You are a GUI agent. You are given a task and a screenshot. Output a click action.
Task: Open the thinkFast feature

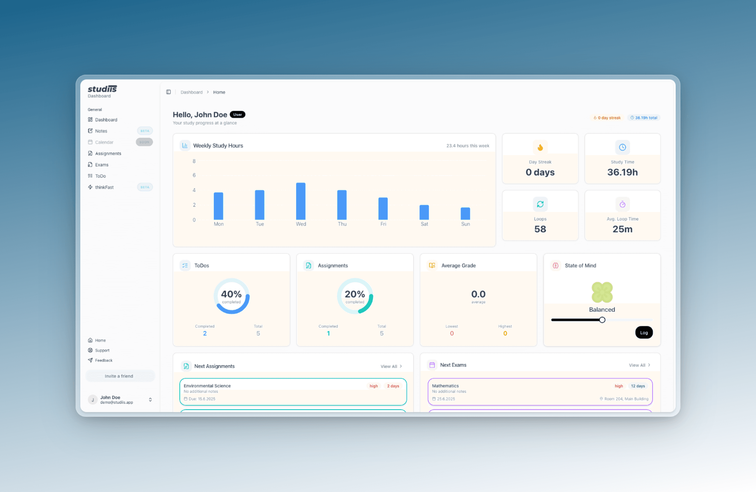[x=104, y=187]
